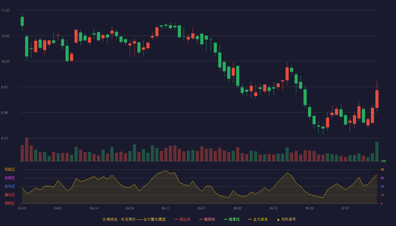Click the red dash marker beside 强压线

pyautogui.click(x=176, y=219)
